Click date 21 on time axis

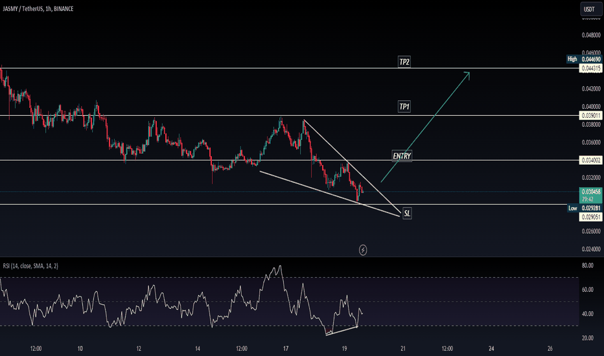[403, 349]
